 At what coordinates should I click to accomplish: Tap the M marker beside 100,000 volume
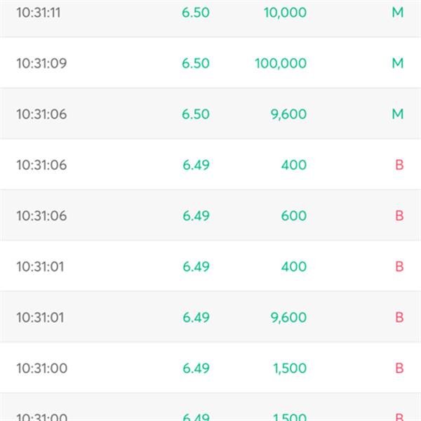point(398,63)
